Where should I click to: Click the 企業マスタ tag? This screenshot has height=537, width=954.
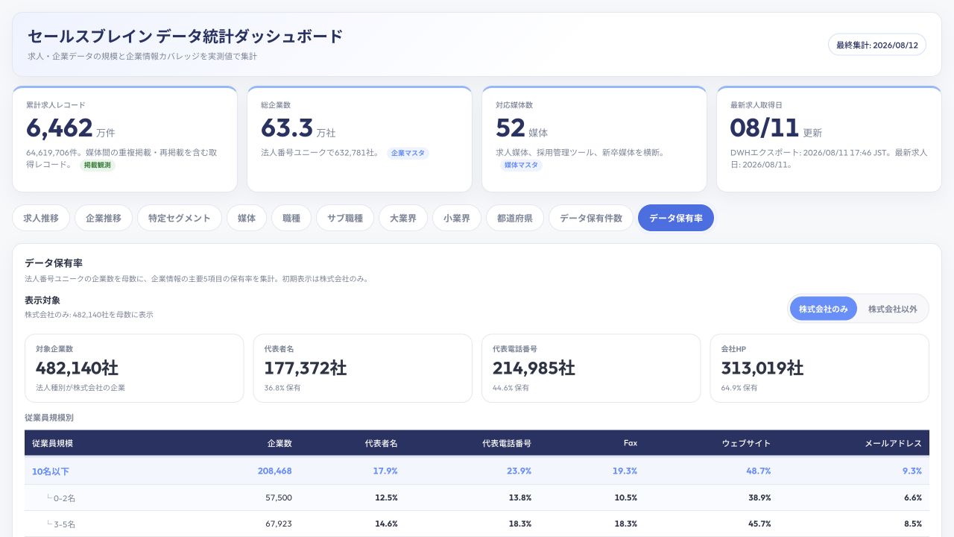pyautogui.click(x=408, y=153)
